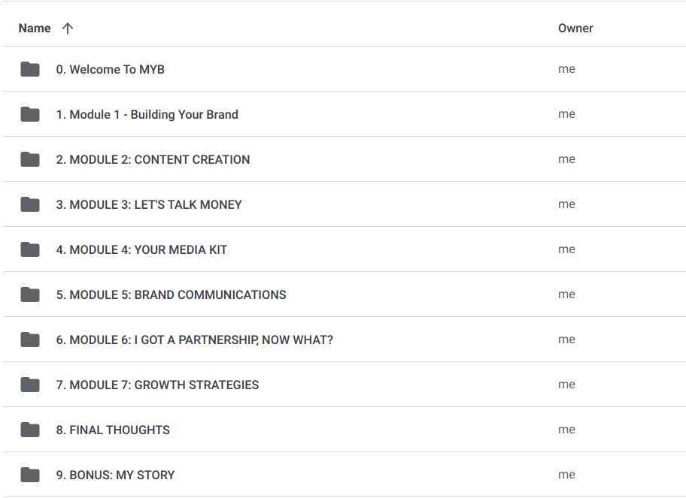Select the 9. BONUS: MY STORY folder name

click(115, 475)
